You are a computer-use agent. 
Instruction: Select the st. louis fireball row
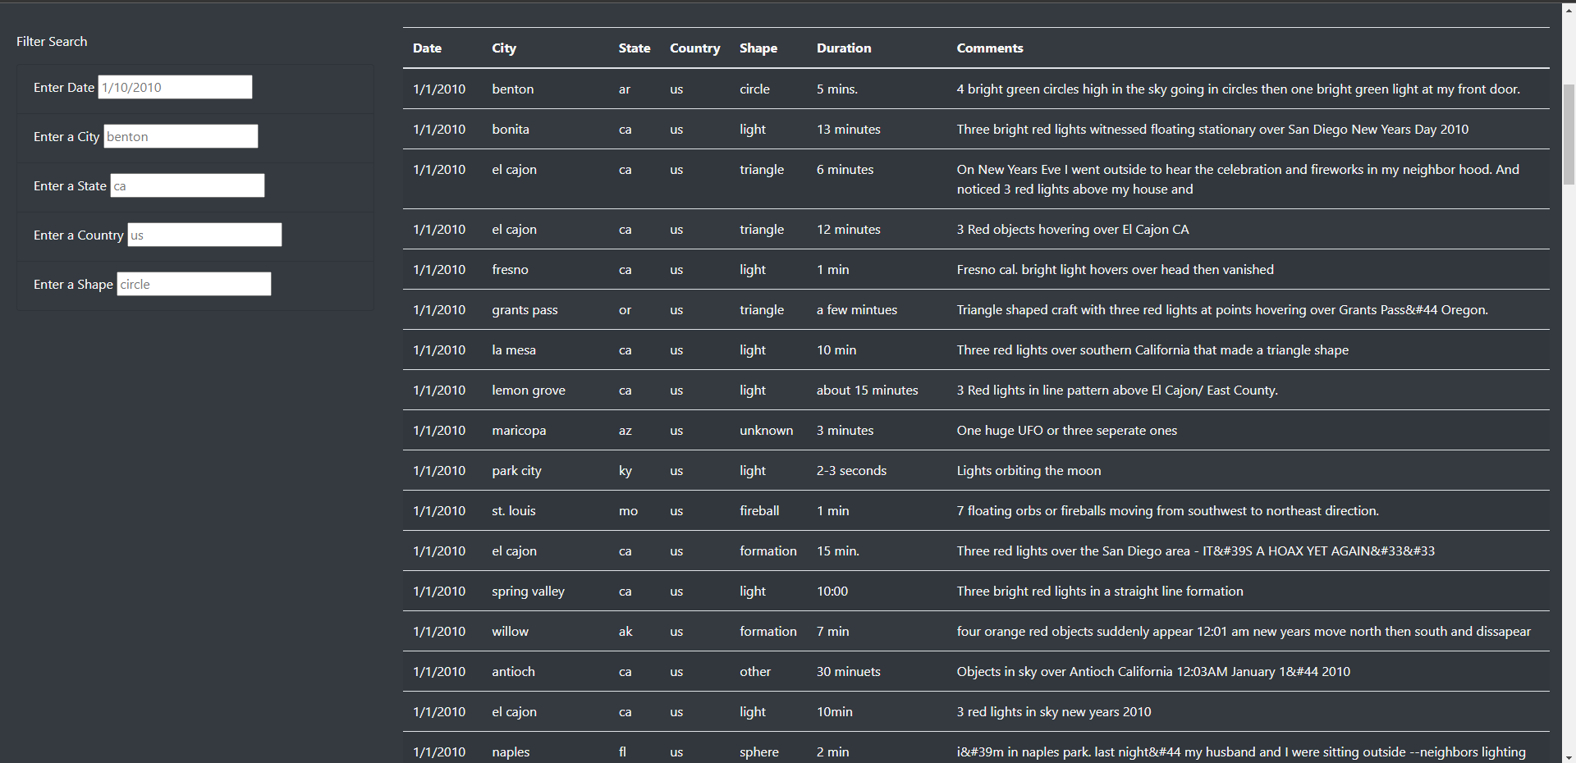(x=821, y=510)
